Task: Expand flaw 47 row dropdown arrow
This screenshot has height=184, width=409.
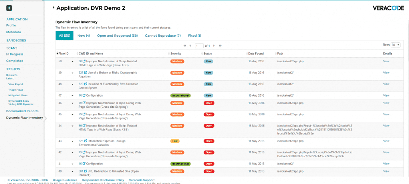Action: coord(73,96)
